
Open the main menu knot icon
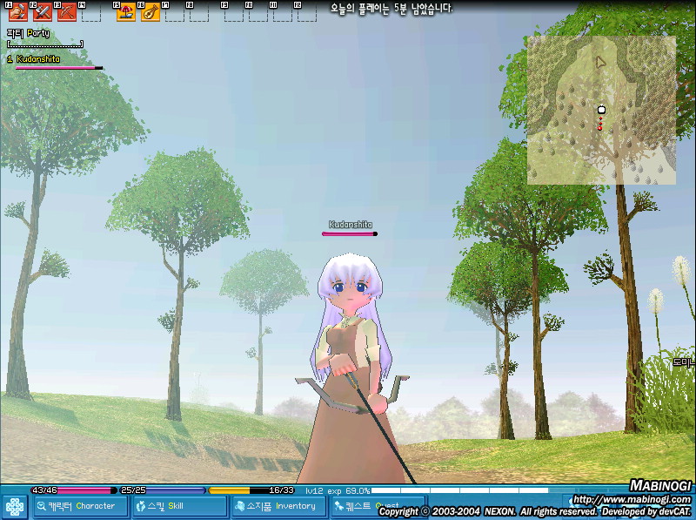click(15, 507)
